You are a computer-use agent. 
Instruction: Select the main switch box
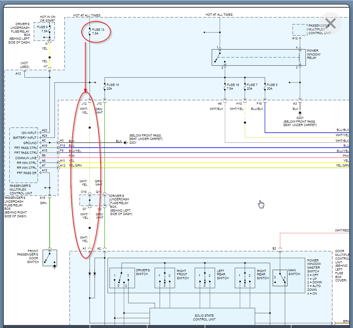[280, 278]
